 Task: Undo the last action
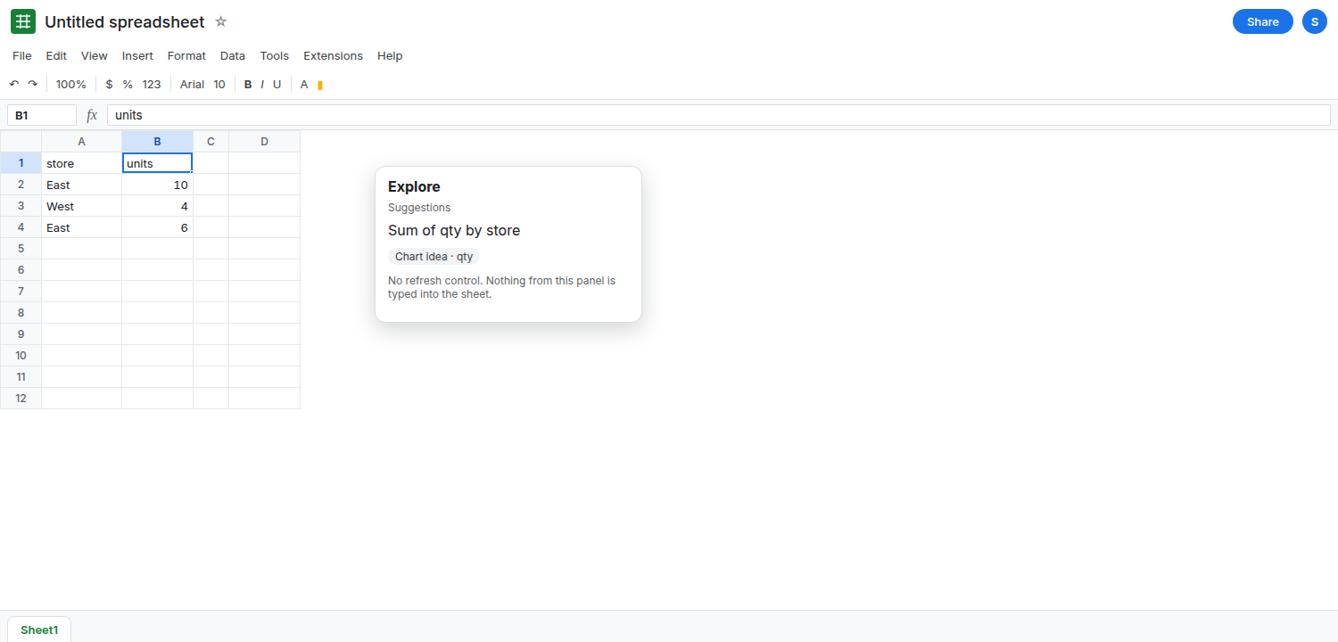14,84
